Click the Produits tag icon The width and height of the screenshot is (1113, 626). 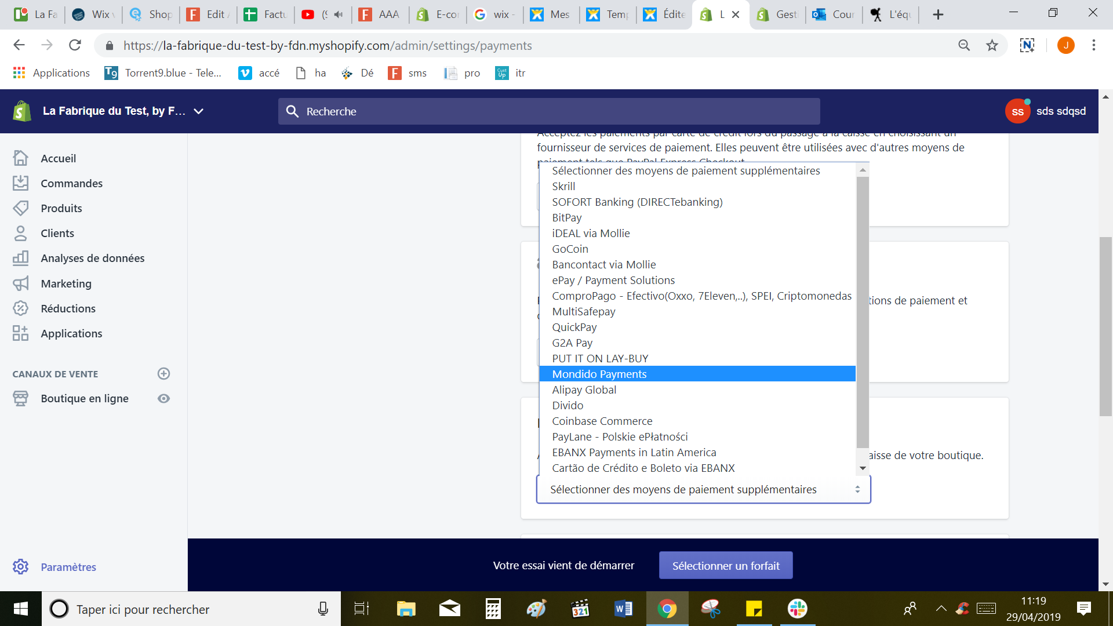[x=20, y=208]
